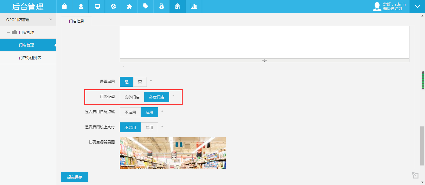Viewport: 425px width, 185px height.
Task: Open the settings gear icon in top bar
Action: 113,6
